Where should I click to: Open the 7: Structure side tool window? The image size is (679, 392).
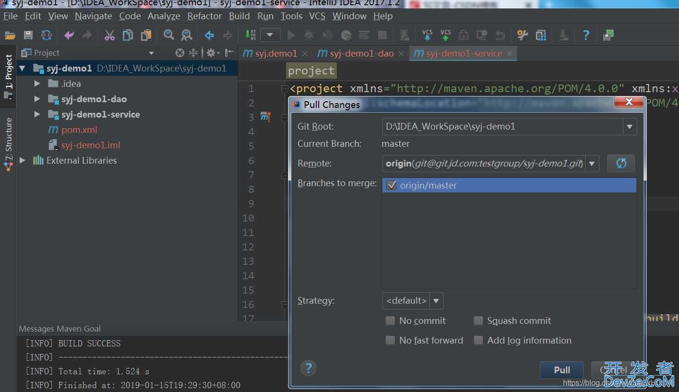click(x=9, y=145)
